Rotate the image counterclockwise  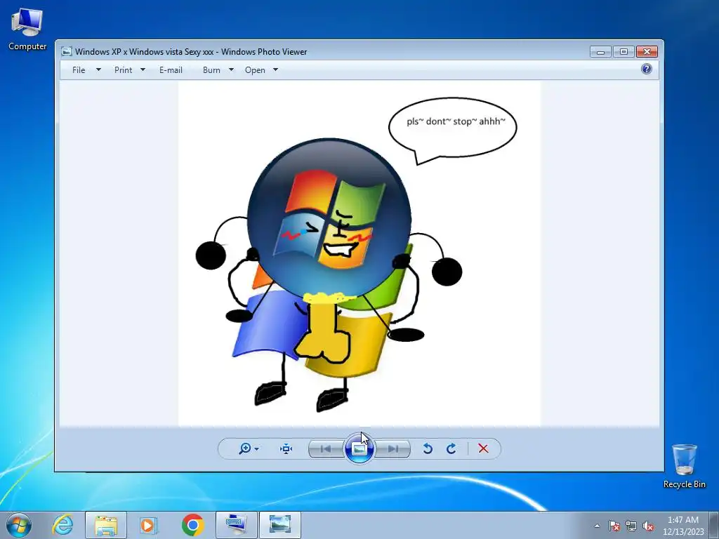(x=428, y=448)
